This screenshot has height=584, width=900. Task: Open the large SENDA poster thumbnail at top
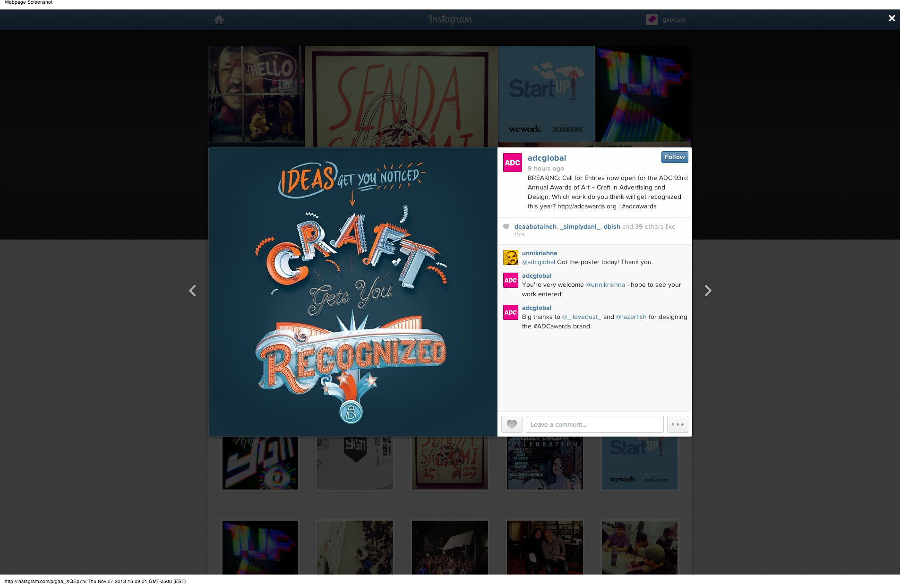(x=401, y=96)
